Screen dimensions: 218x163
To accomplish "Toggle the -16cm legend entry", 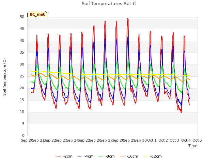I will pyautogui.click(x=129, y=157).
